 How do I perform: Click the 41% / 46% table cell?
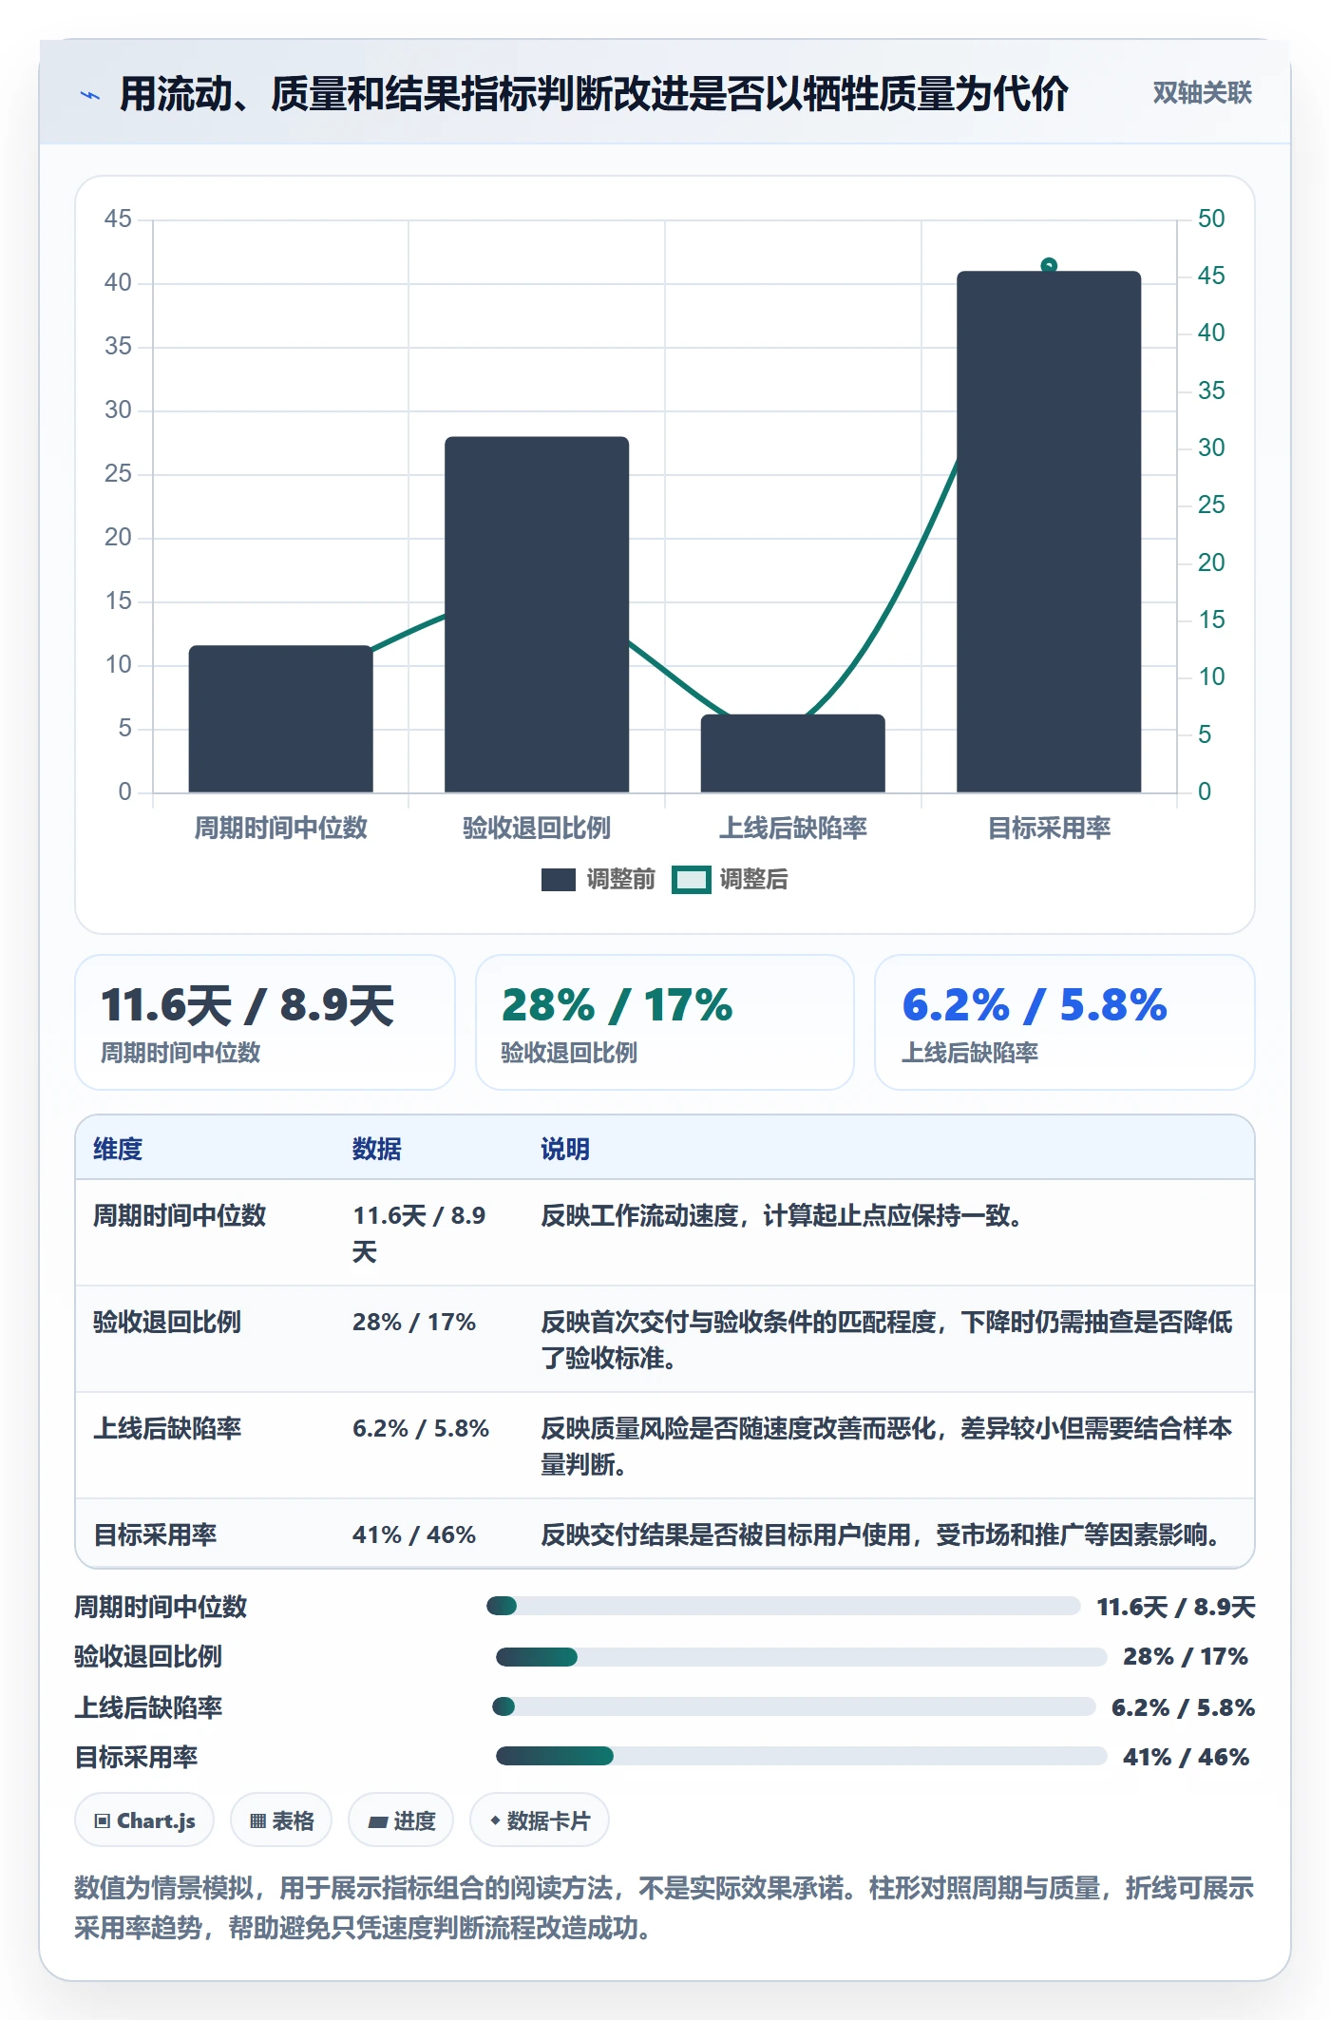(414, 1535)
